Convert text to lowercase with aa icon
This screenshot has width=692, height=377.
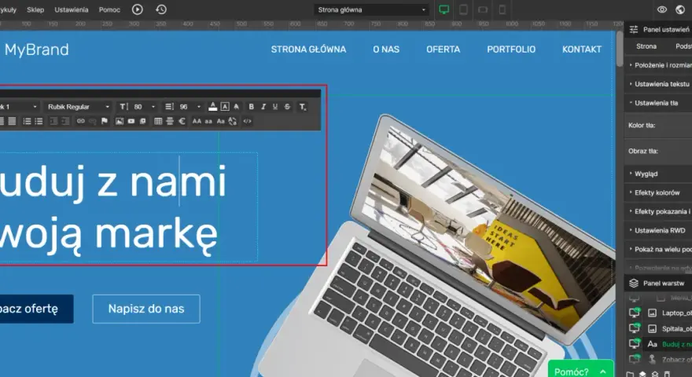pos(208,121)
